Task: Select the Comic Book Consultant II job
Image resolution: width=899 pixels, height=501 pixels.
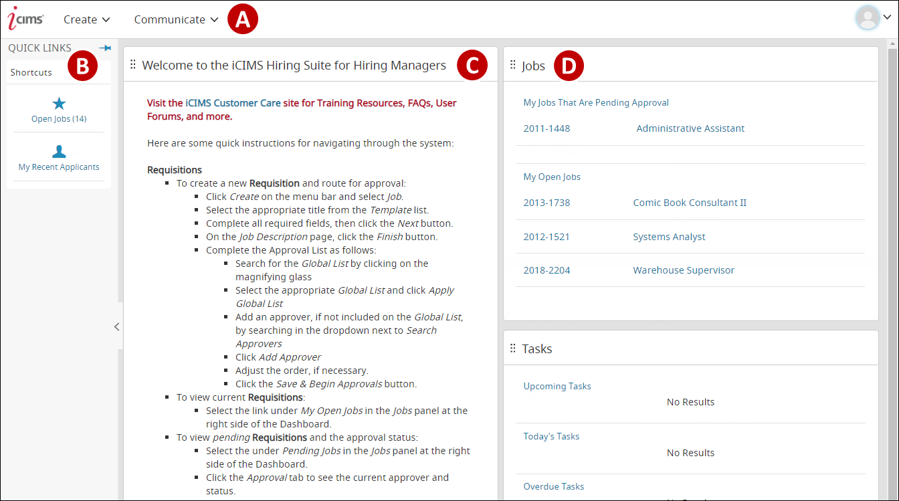Action: [x=690, y=203]
